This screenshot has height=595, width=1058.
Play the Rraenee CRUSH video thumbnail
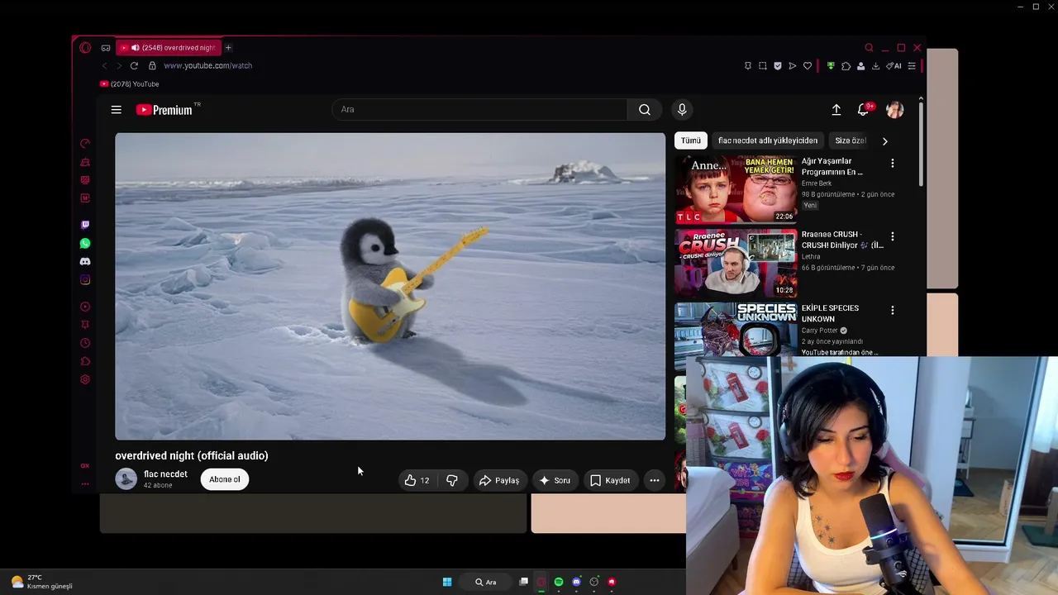pyautogui.click(x=736, y=263)
